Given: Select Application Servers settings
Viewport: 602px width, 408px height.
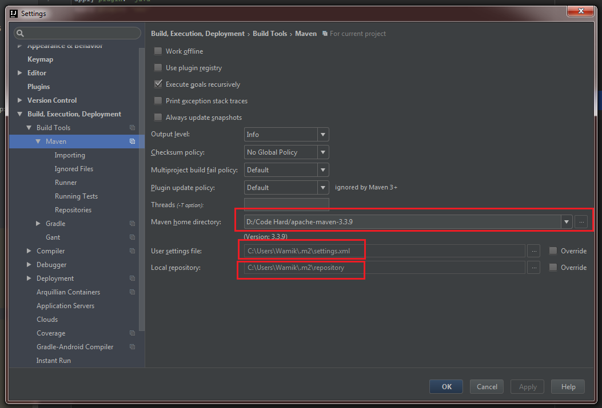Looking at the screenshot, I should click(x=65, y=306).
